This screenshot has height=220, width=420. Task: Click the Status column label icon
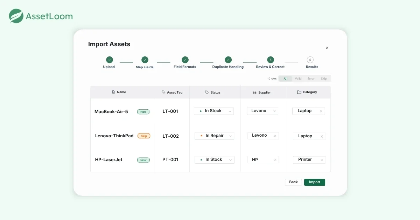pos(207,92)
